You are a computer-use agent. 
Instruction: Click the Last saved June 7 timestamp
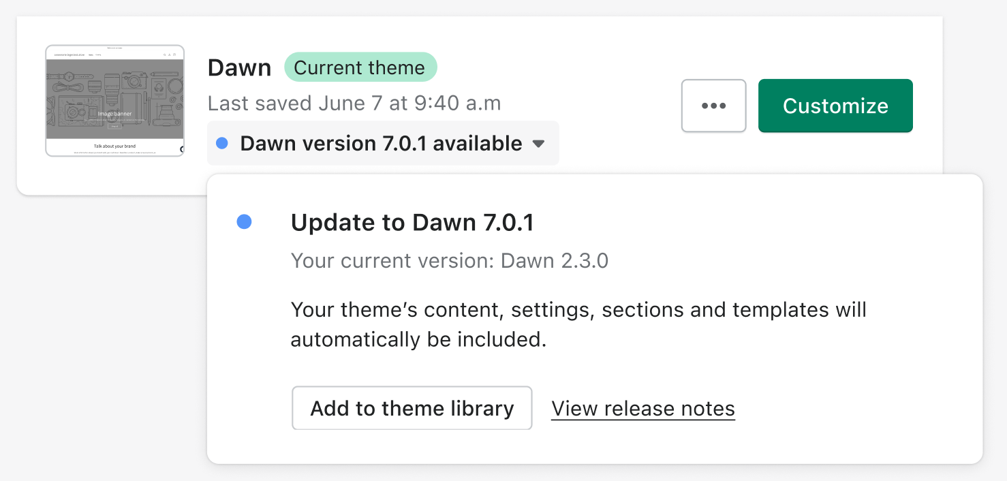(354, 103)
